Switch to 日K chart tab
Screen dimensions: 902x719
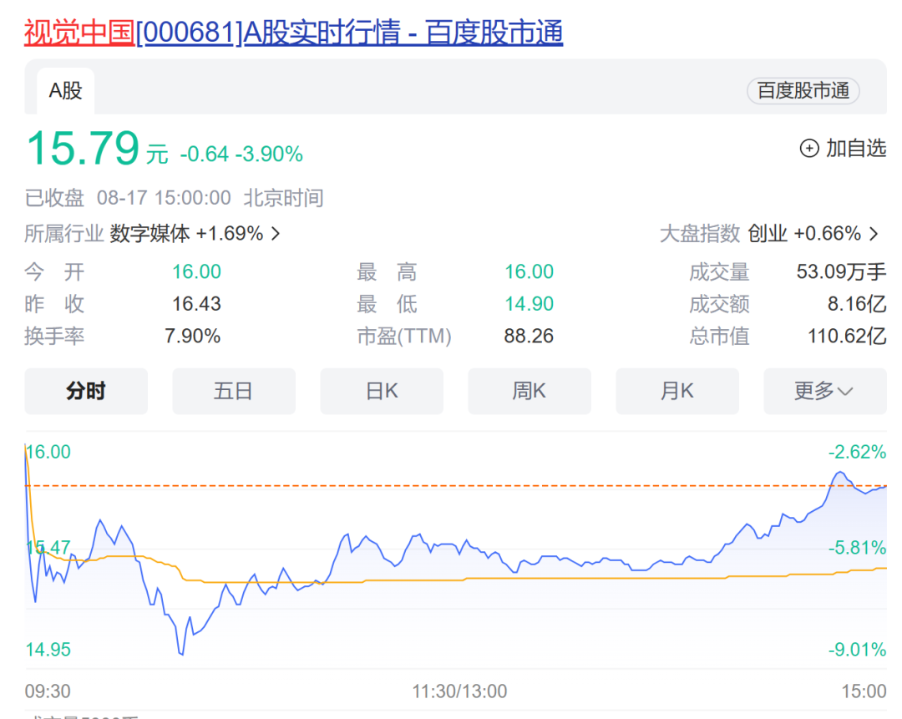pos(382,391)
